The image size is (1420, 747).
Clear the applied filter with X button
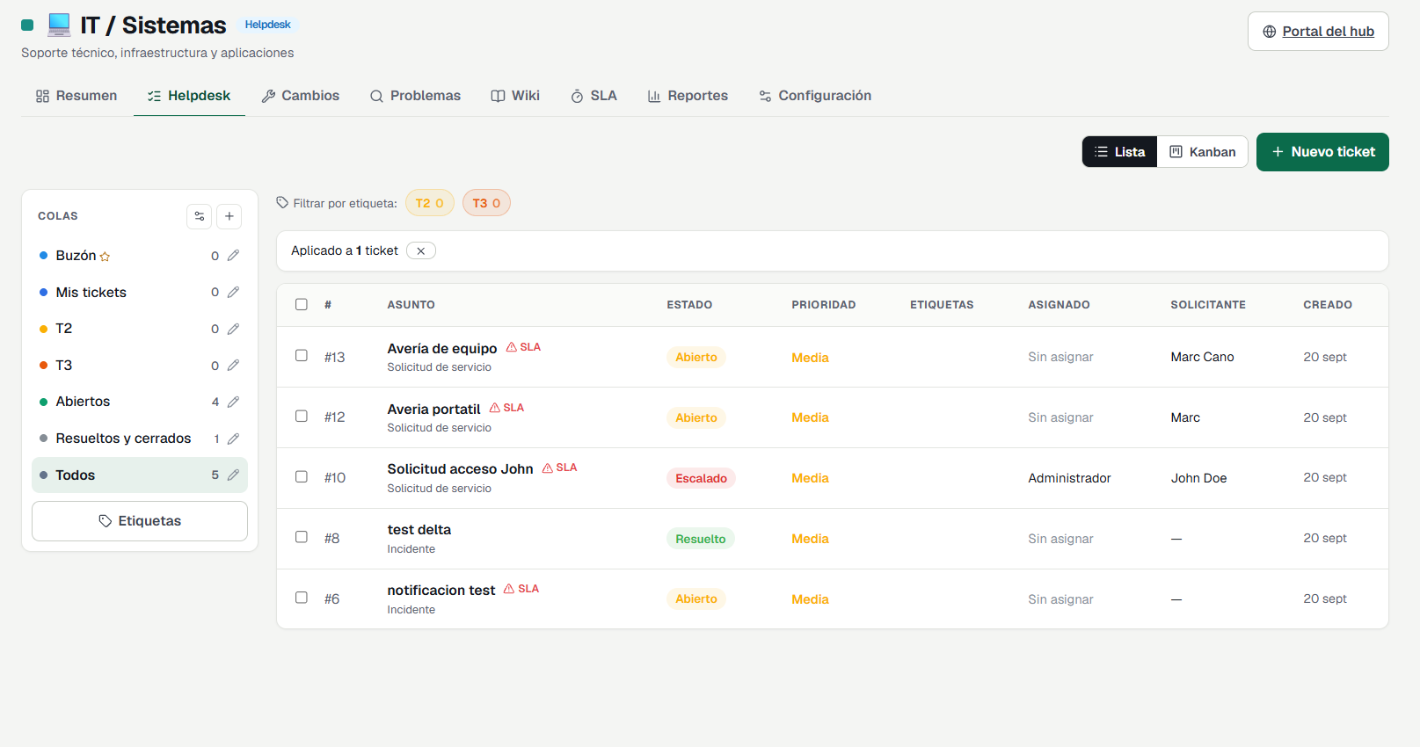pos(421,251)
